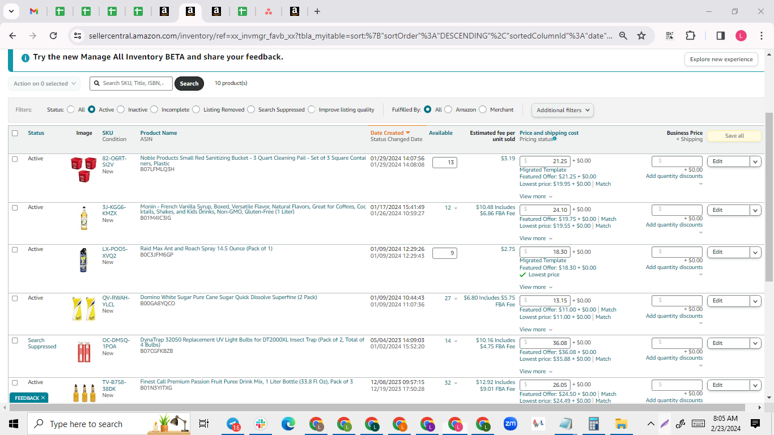
Task: Tick the select-all checkbox in table header
Action: 15,133
